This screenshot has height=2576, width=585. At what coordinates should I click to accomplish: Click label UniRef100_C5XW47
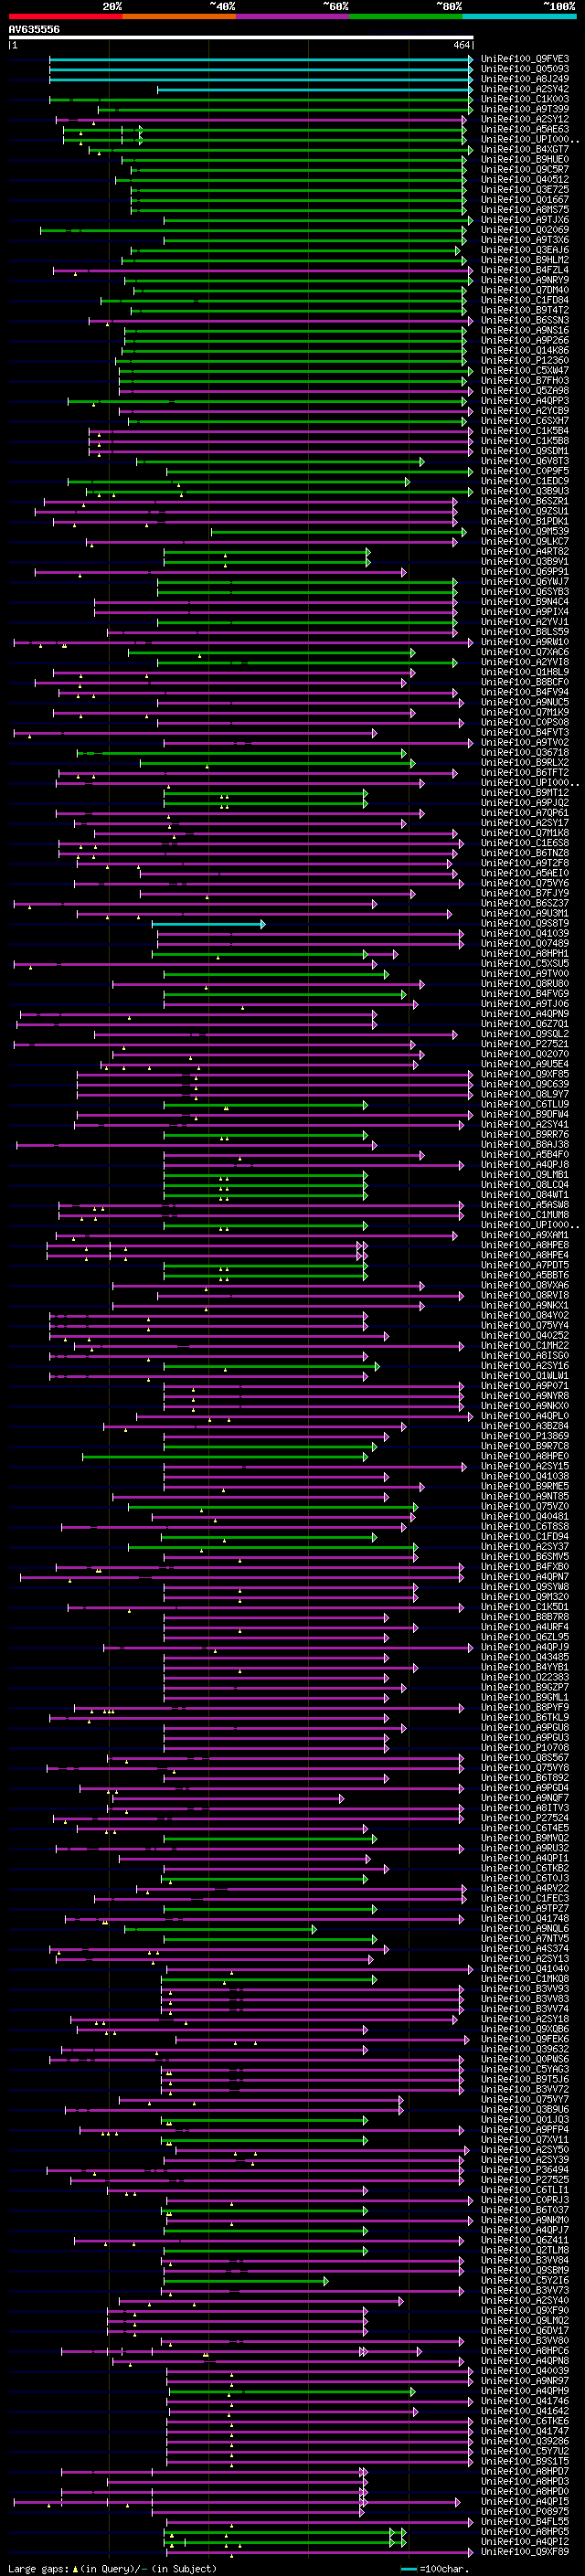525,370
